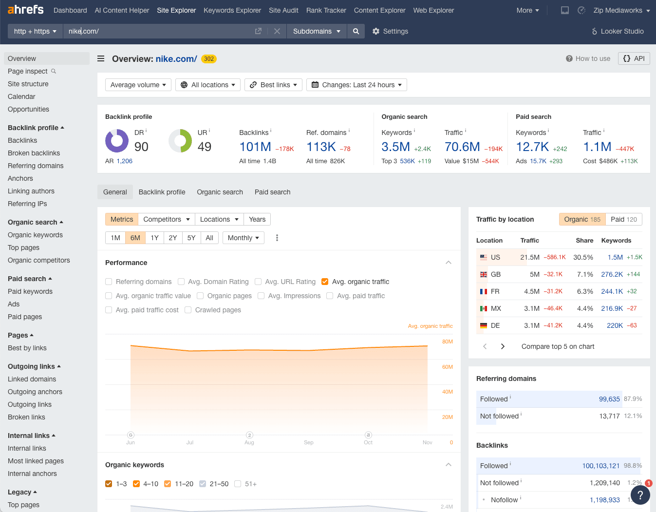Click the DR info icon
The image size is (656, 512).
[x=146, y=131]
